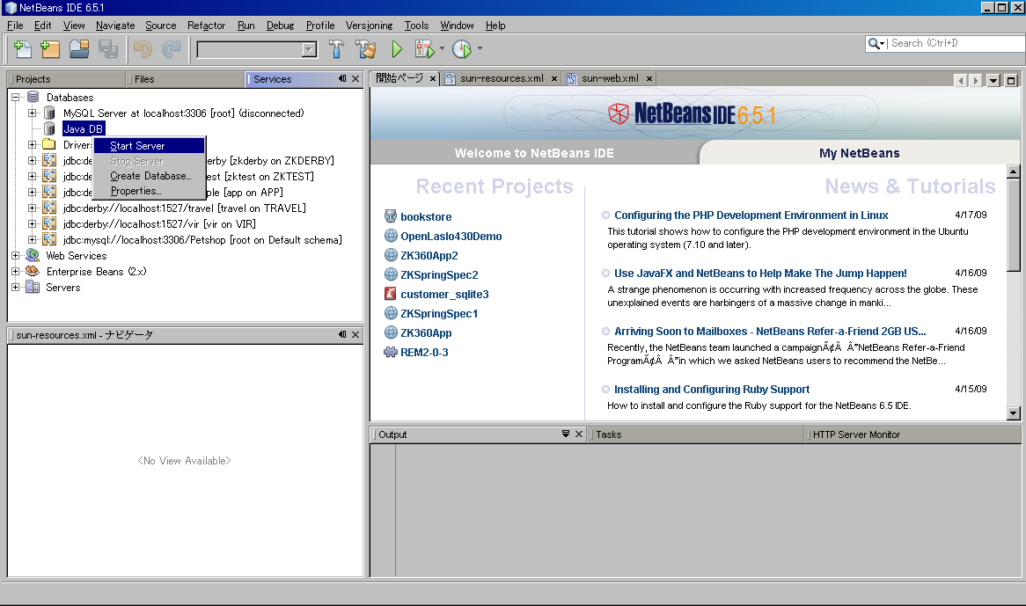Expand the Drivers folder node
This screenshot has width=1026, height=606.
pyautogui.click(x=32, y=144)
